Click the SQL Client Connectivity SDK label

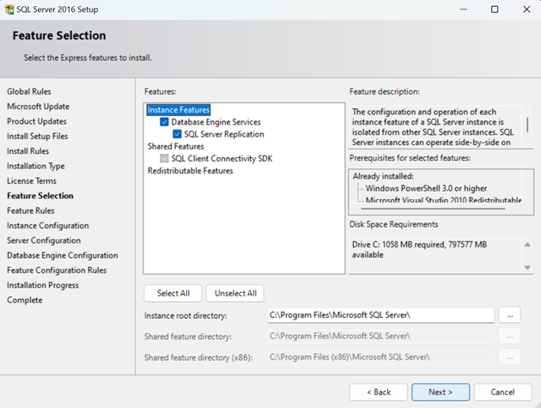[x=222, y=158]
